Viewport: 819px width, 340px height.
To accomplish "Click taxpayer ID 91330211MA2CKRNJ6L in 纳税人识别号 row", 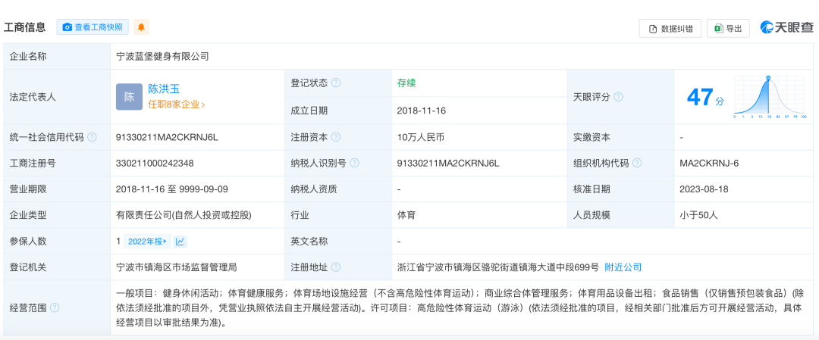I will click(x=448, y=164).
